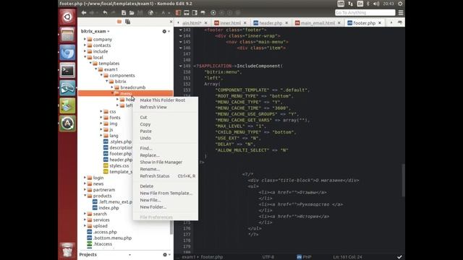Open Places settings gear menu
463x260 pixels.
click(x=165, y=31)
